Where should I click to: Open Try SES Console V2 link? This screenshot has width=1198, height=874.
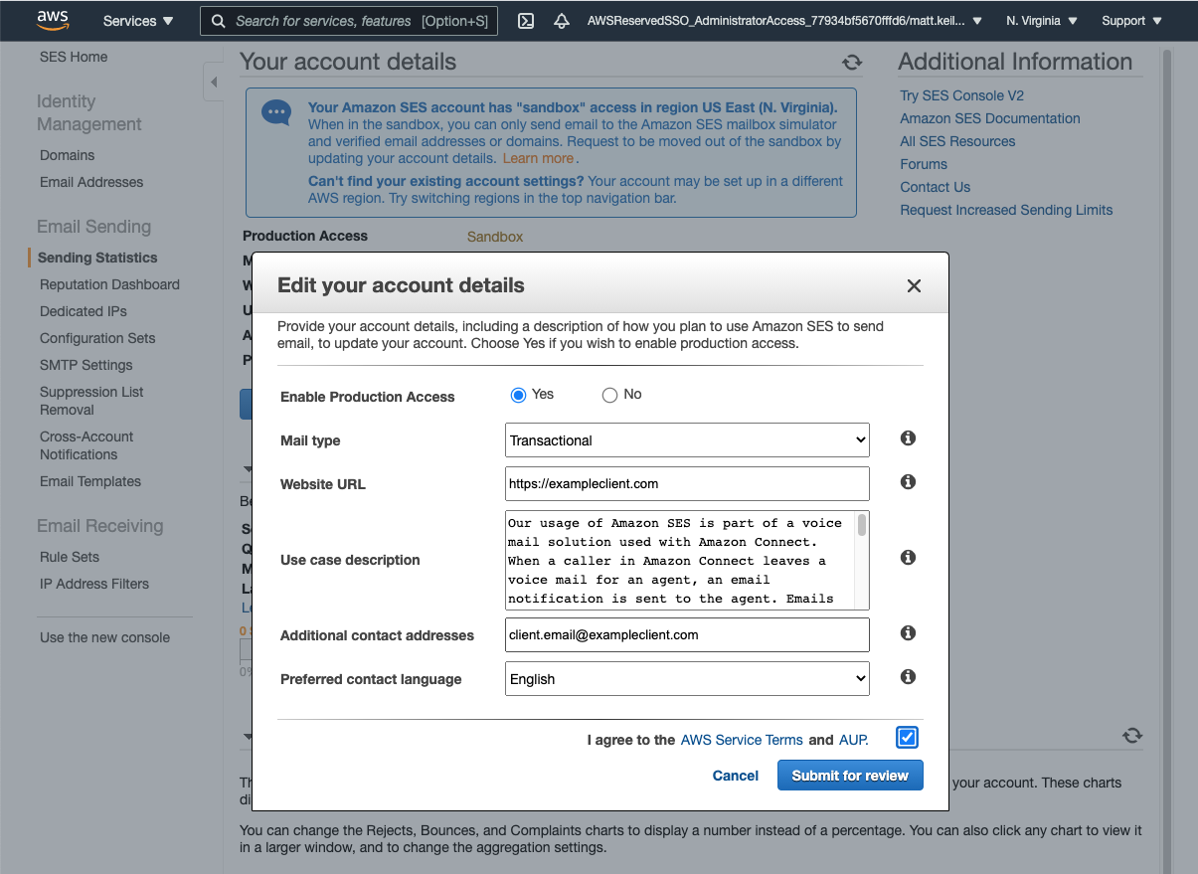961,95
